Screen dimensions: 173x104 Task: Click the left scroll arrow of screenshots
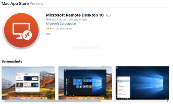[3, 101]
